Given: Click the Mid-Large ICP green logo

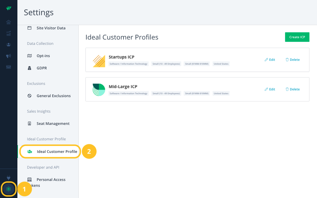Looking at the screenshot, I should (99, 90).
